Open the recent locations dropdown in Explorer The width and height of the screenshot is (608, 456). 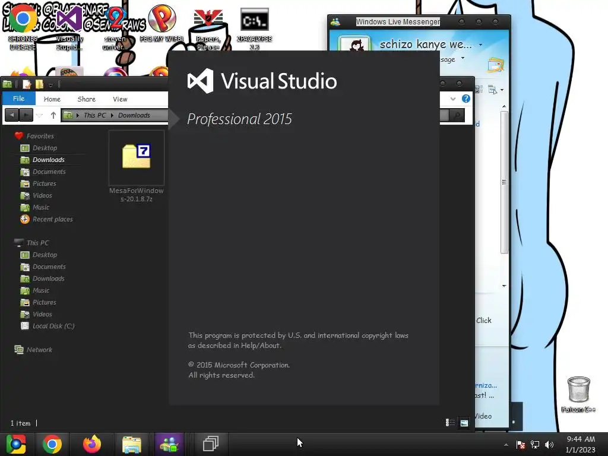coord(40,115)
